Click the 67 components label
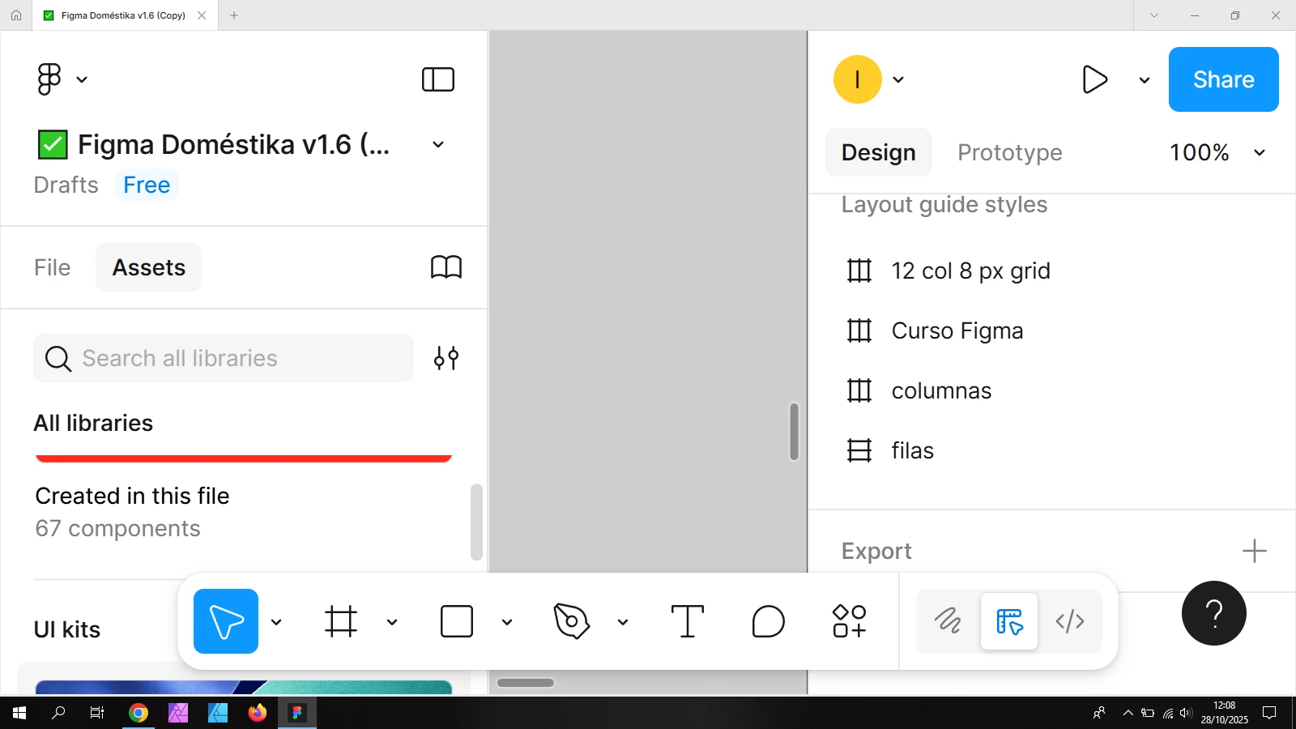 click(x=117, y=528)
